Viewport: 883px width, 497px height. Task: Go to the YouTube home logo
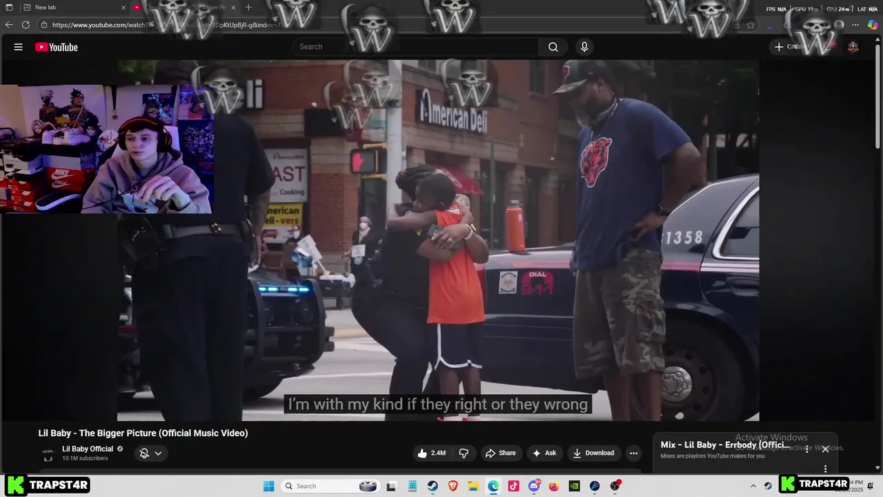pos(57,47)
